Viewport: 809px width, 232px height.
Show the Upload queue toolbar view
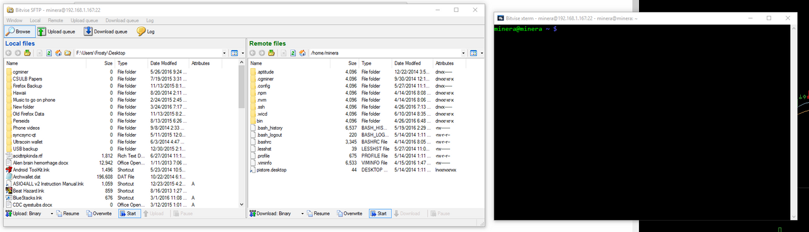pyautogui.click(x=57, y=32)
